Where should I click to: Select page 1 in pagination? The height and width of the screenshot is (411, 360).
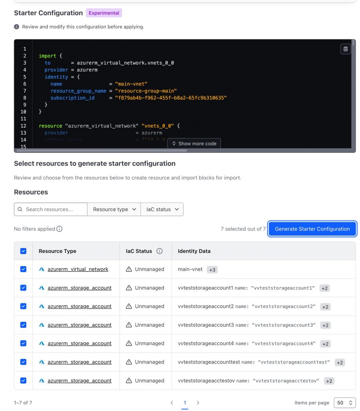click(185, 403)
